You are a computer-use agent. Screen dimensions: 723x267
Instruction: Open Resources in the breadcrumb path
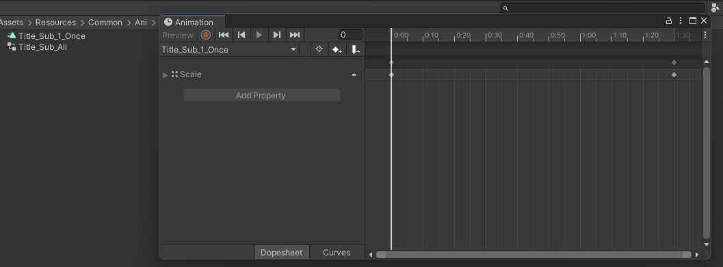point(56,23)
